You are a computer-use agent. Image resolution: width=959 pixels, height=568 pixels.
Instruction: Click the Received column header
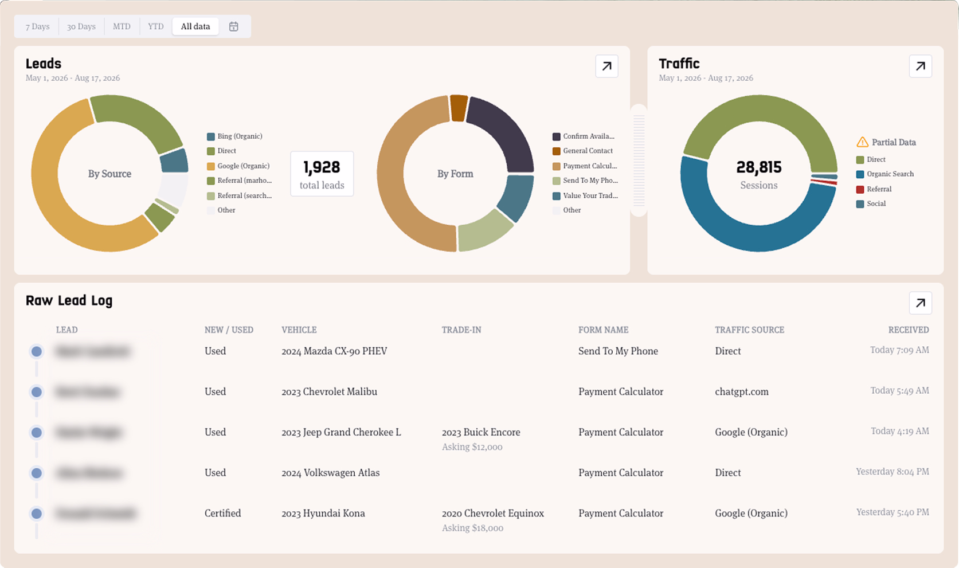pos(909,330)
